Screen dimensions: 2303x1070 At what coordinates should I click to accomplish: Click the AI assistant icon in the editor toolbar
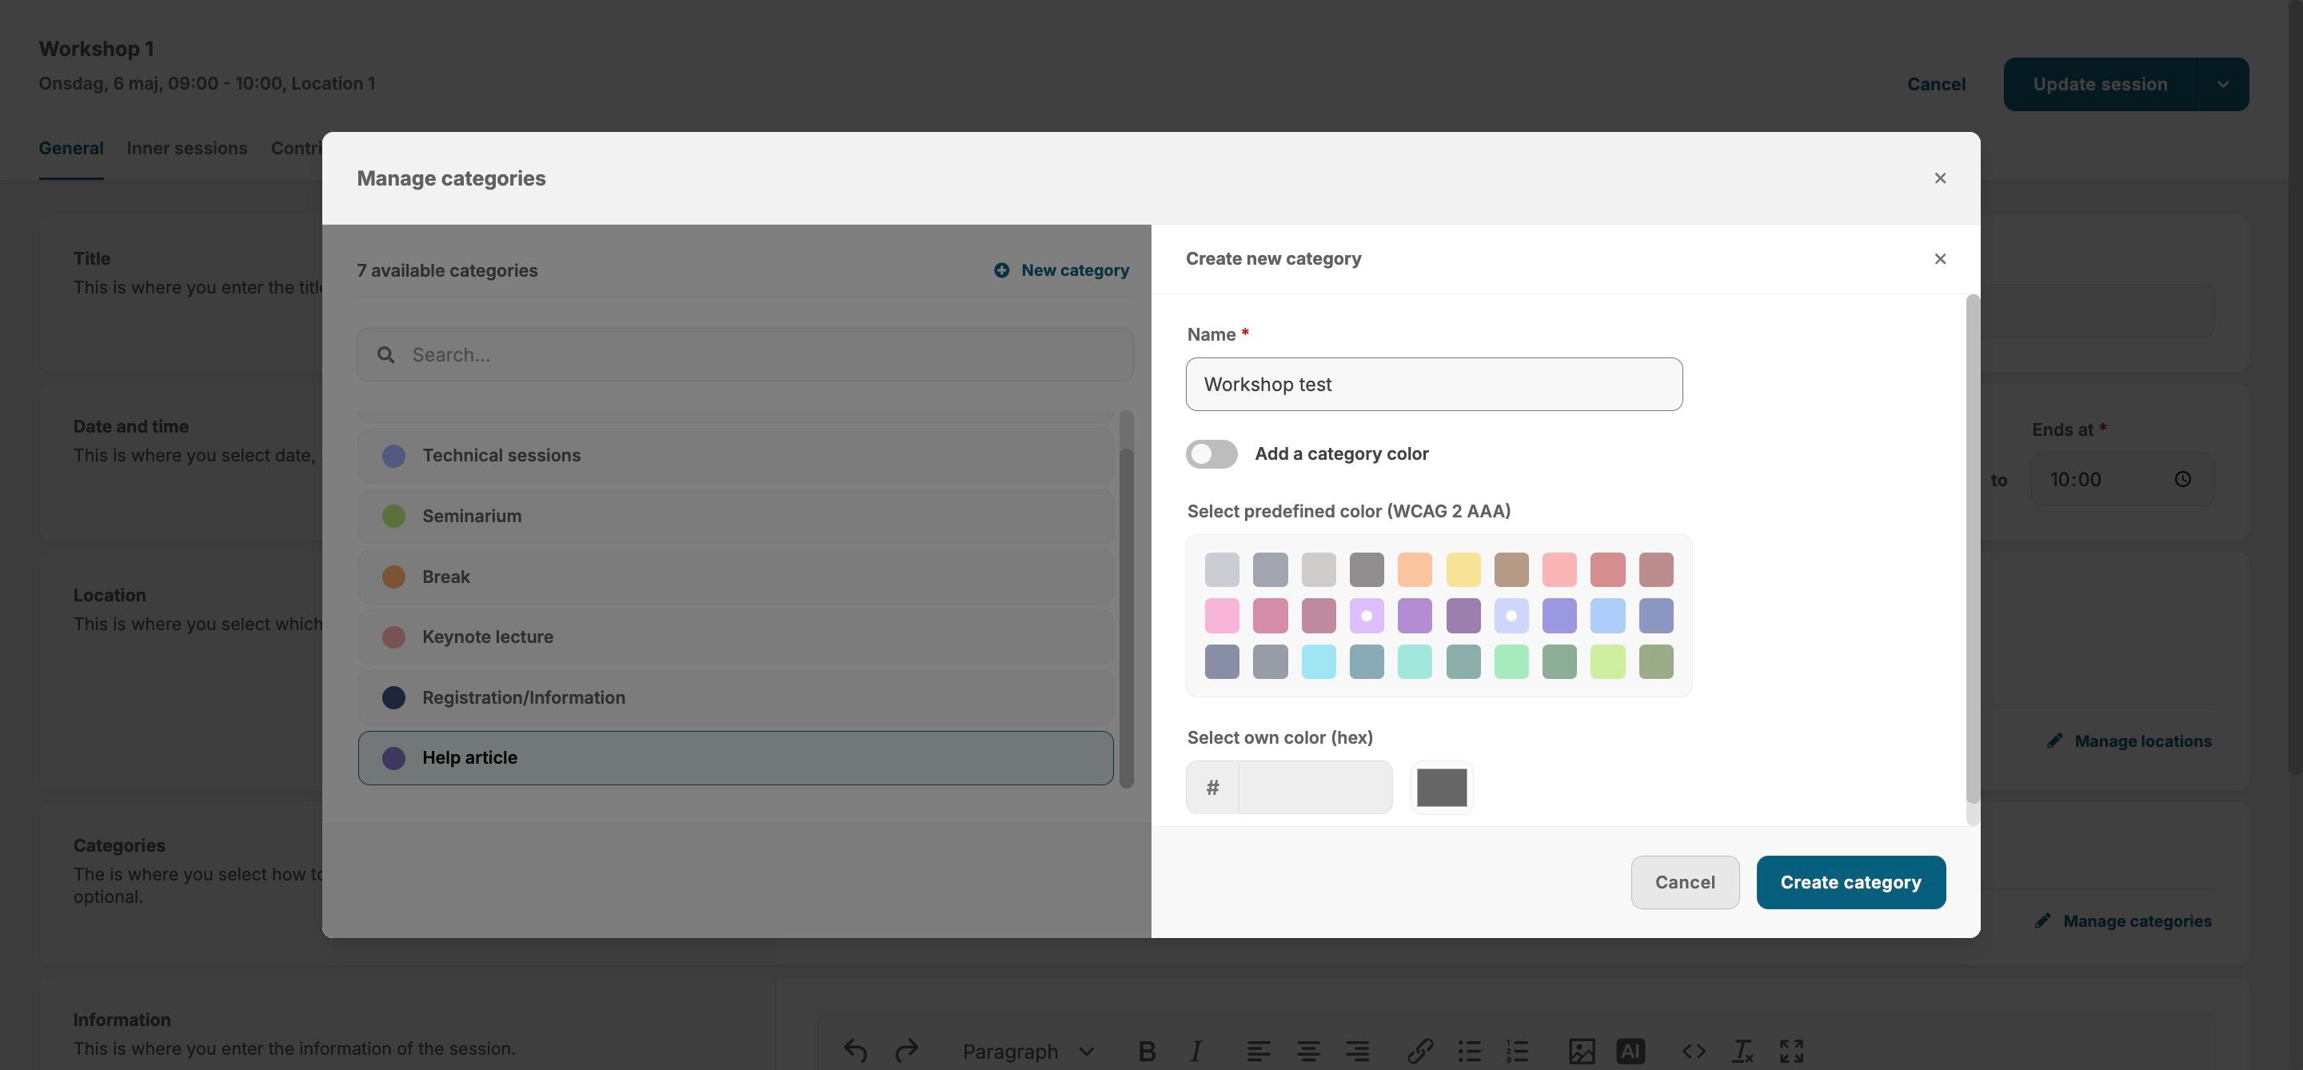(x=1630, y=1052)
